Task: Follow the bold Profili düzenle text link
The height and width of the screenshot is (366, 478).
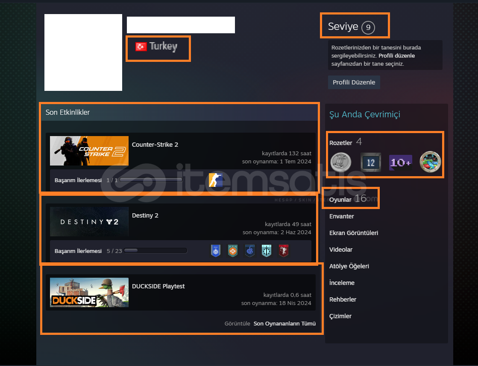Action: point(396,56)
